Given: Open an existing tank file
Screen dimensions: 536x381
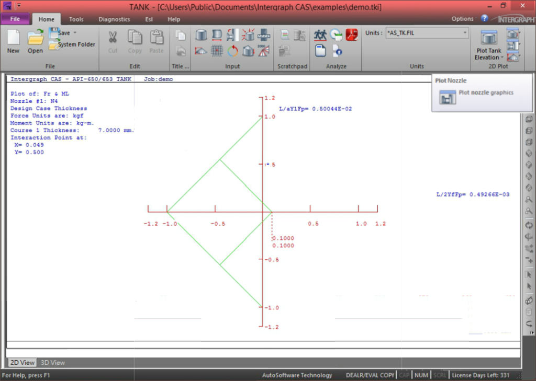Looking at the screenshot, I should tap(35, 41).
